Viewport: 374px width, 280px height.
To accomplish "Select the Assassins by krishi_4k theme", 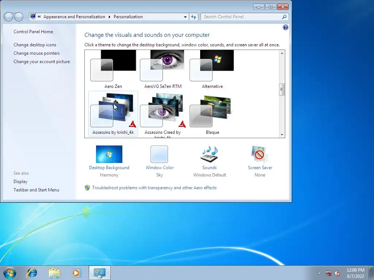I will 113,114.
